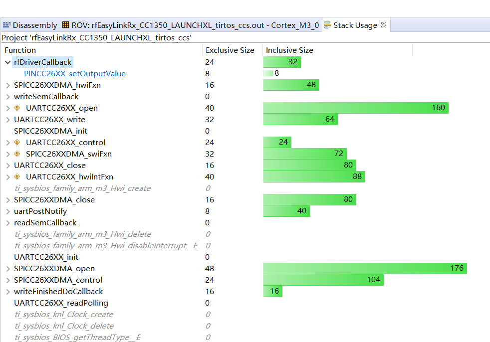Screen dimensions: 490x342
Task: Click the 72 inclusive size bar
Action: point(305,154)
